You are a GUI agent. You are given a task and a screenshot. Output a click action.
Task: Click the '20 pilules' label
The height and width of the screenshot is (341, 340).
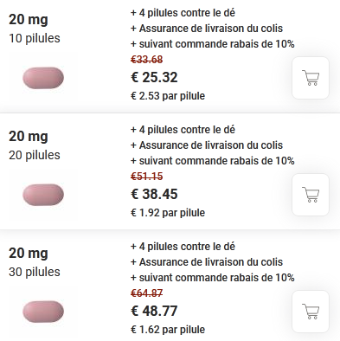coord(35,155)
